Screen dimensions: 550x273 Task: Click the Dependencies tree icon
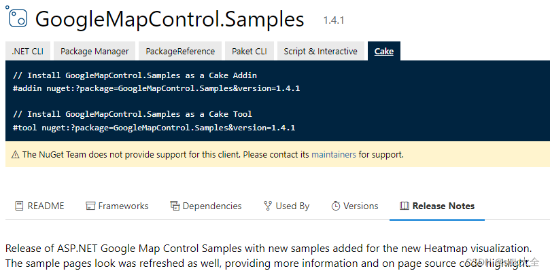coord(175,206)
